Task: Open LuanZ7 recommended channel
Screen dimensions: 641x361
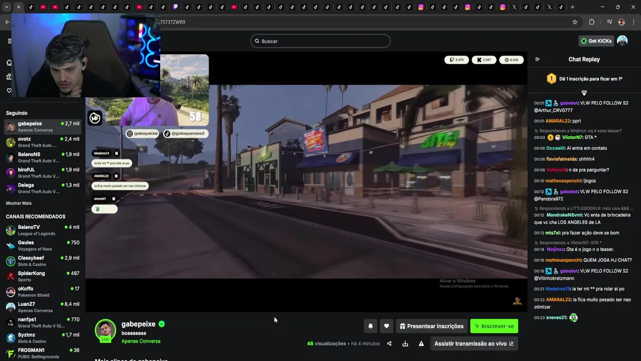Action: [x=43, y=307]
